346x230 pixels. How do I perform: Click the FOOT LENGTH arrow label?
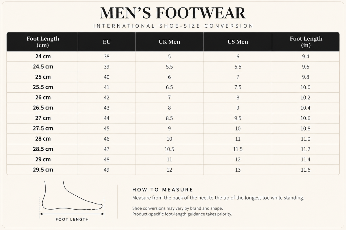(72, 219)
